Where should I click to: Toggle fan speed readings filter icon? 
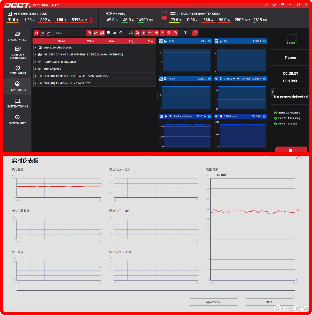tap(156, 33)
